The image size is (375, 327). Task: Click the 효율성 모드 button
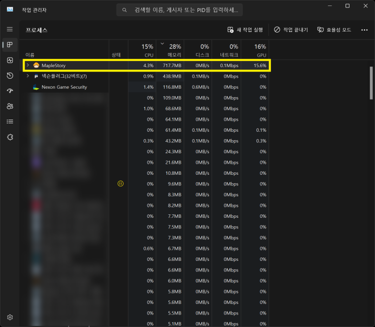pos(334,30)
